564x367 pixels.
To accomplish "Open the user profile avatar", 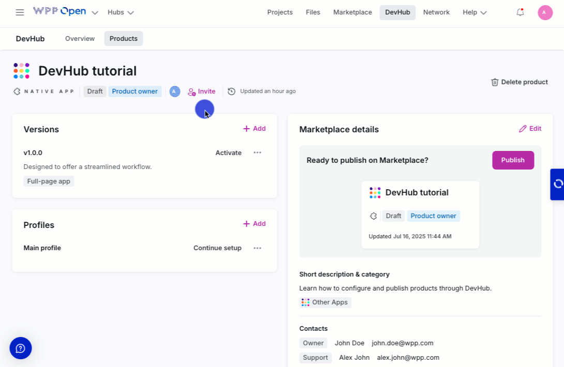I will click(545, 12).
